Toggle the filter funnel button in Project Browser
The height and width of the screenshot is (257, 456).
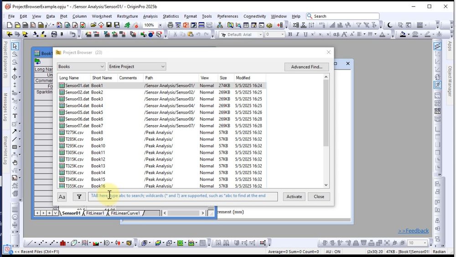79,197
